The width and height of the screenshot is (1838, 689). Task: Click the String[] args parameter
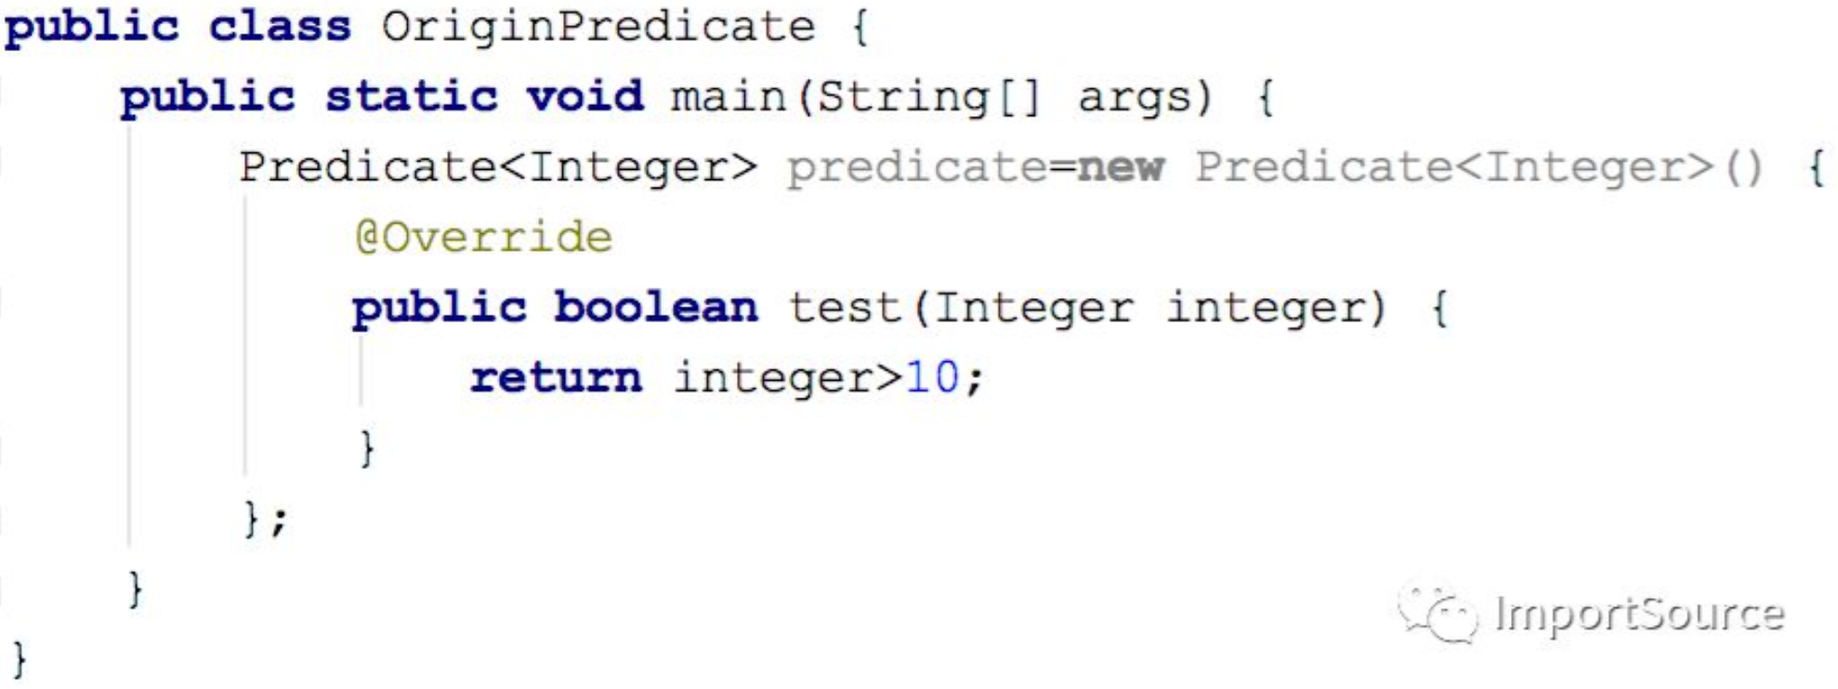[x=1015, y=97]
